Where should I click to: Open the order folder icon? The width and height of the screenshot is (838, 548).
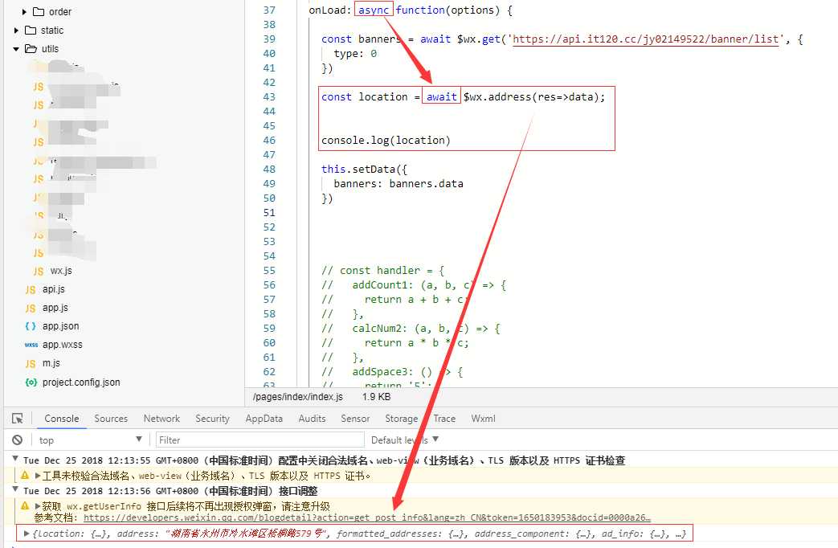coord(39,12)
